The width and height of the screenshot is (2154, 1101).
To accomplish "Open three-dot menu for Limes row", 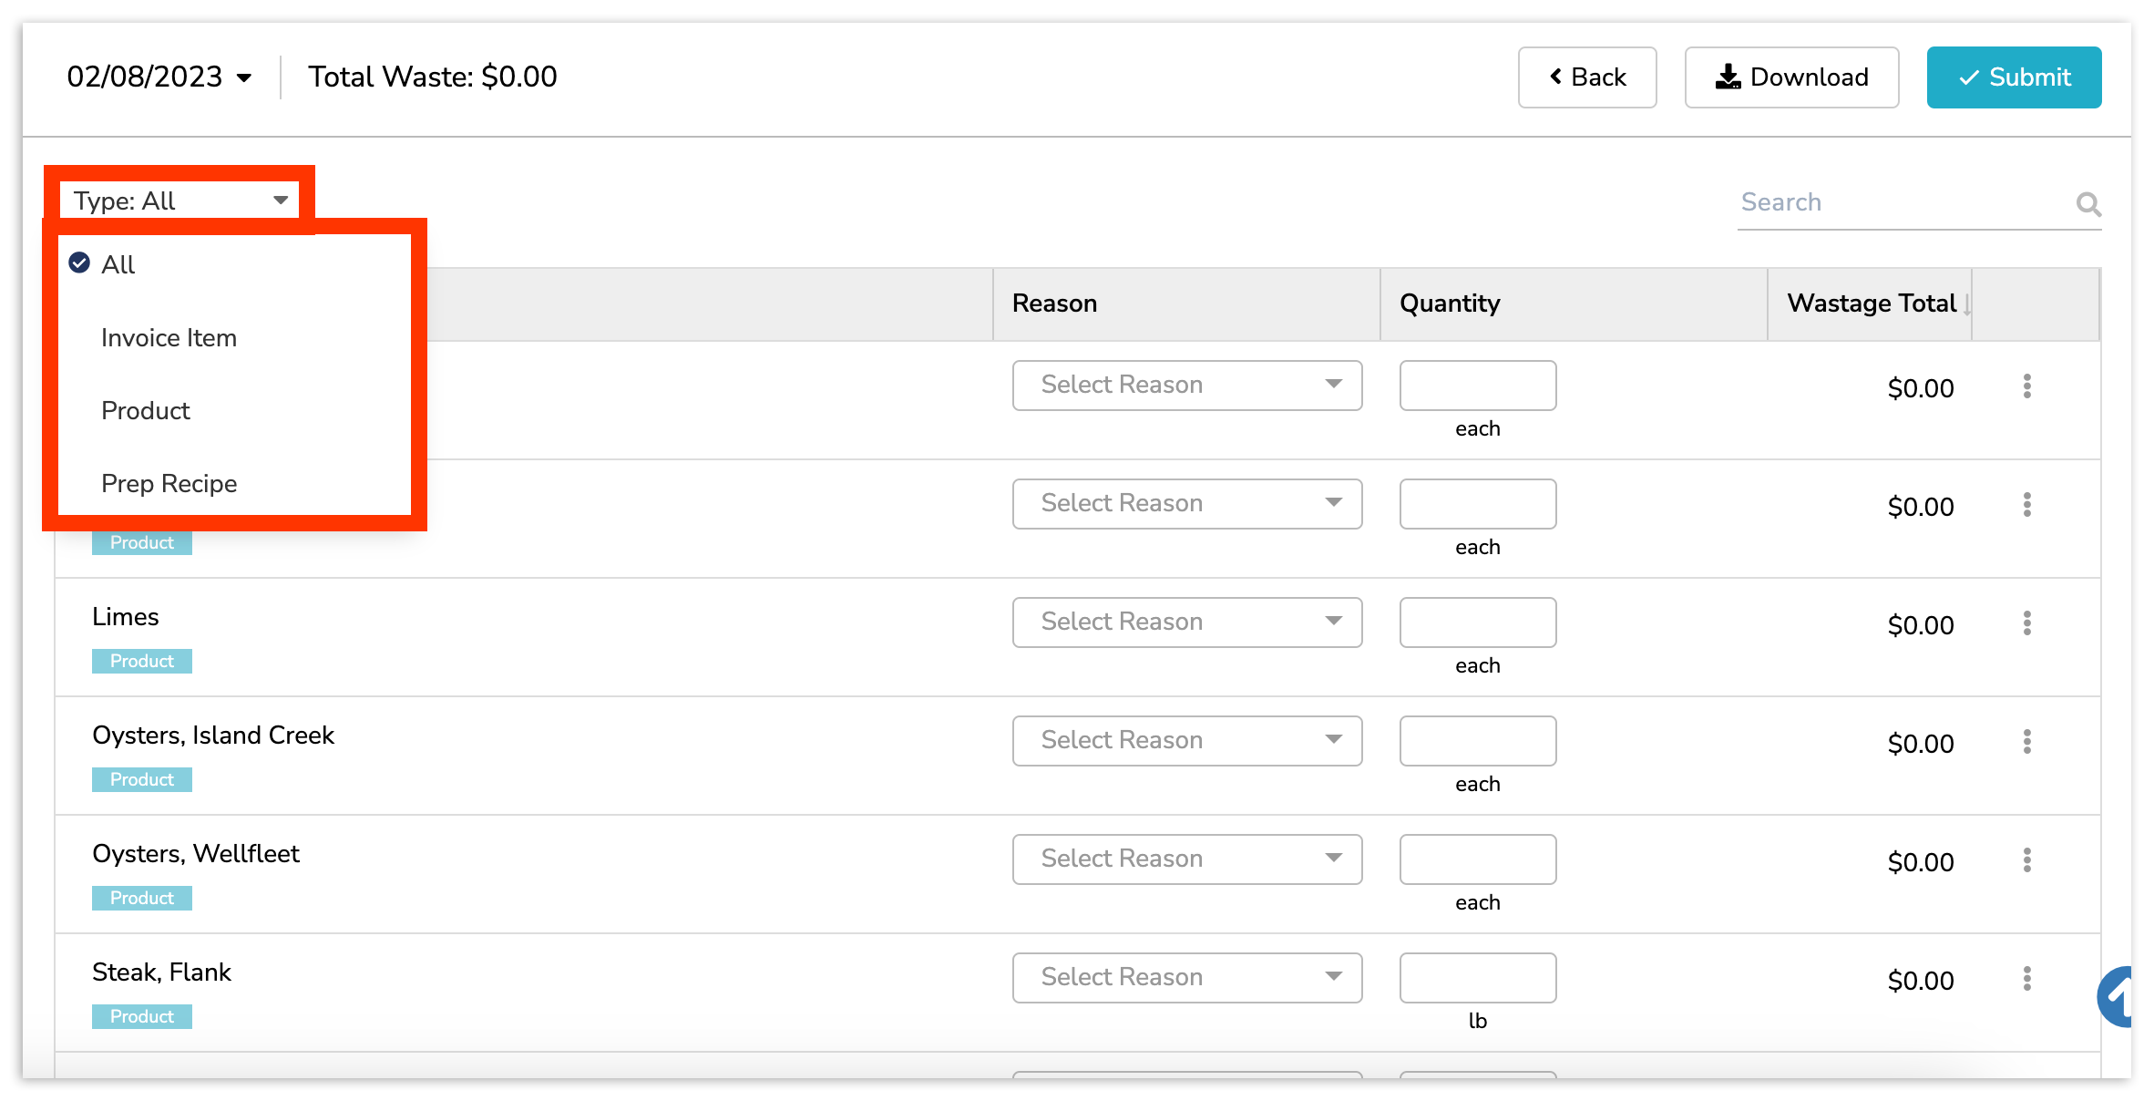I will click(x=2026, y=623).
